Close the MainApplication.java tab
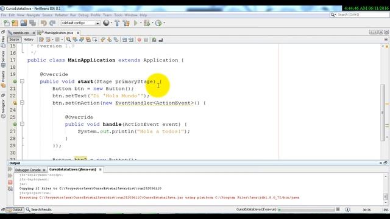 tap(78, 33)
